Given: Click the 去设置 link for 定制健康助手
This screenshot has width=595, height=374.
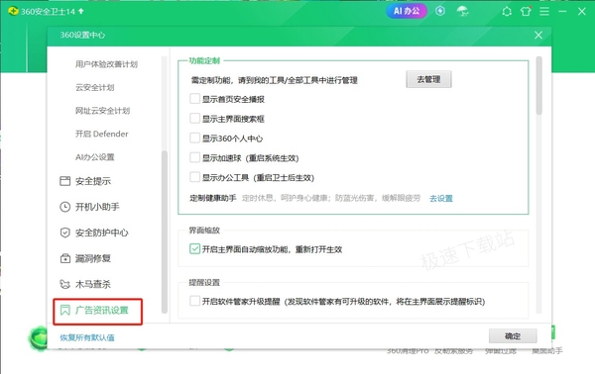Looking at the screenshot, I should [x=441, y=198].
